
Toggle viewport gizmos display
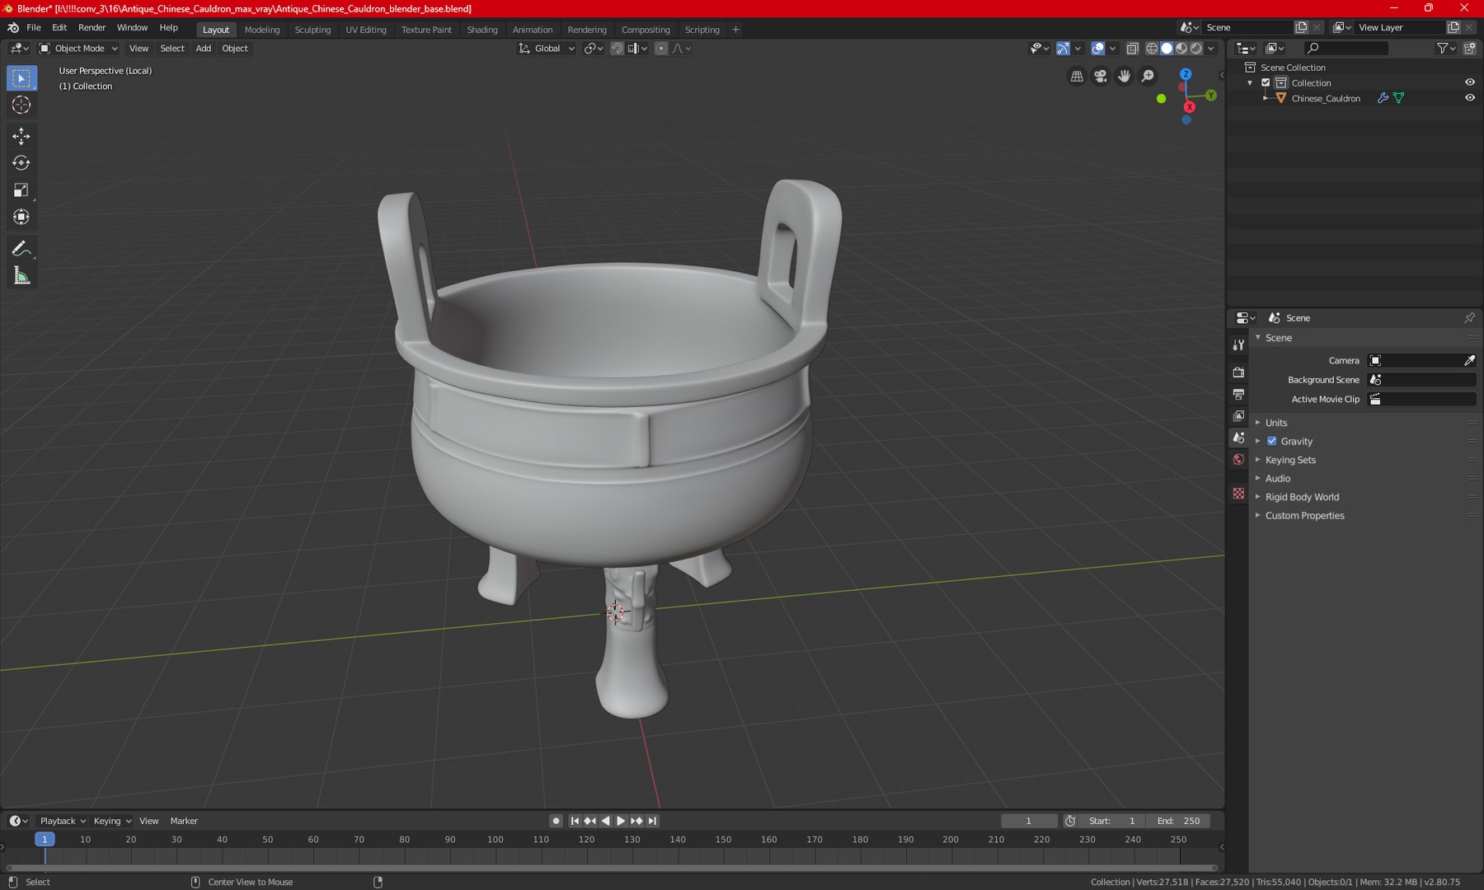[x=1064, y=49]
